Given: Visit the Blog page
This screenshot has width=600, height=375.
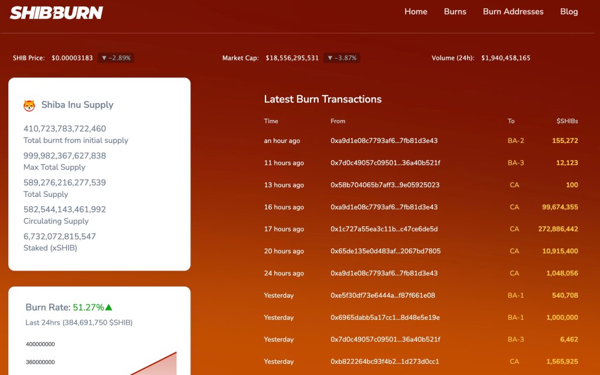Looking at the screenshot, I should (568, 12).
